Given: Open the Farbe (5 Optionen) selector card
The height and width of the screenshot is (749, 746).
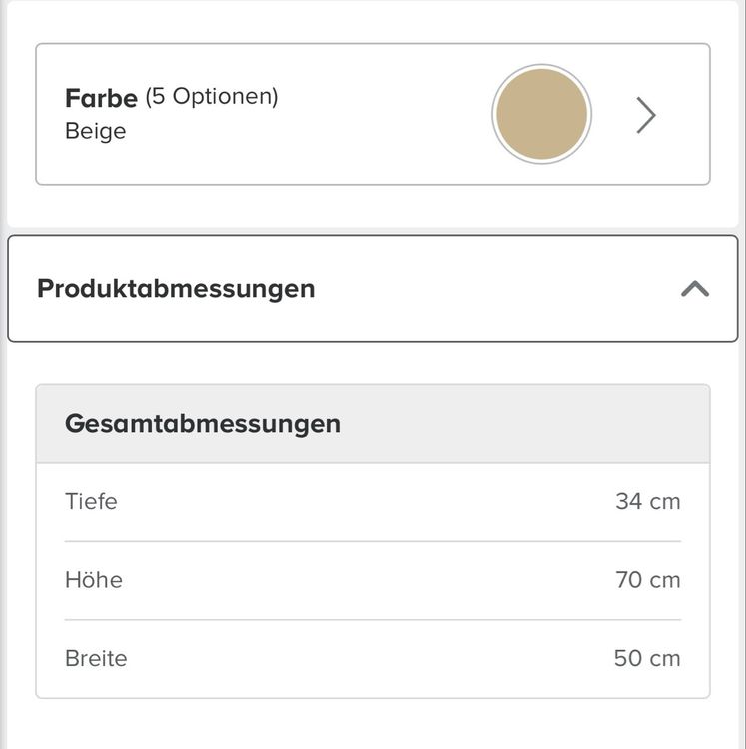Looking at the screenshot, I should 373,114.
